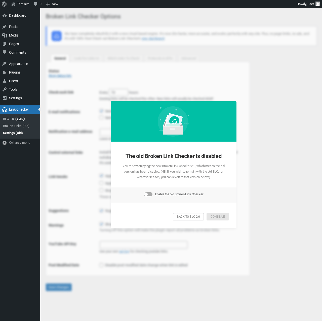Click the Plugins plug icon

click(5, 72)
